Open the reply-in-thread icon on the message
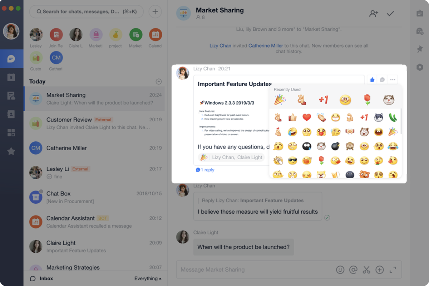The height and width of the screenshot is (286, 429). point(382,79)
